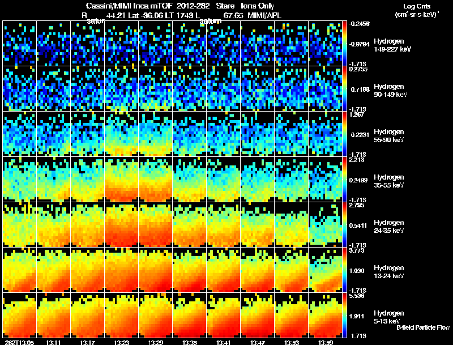
Task: Click the Hydrogen 149-227 keV panel at 13:05
Action: click(19, 44)
